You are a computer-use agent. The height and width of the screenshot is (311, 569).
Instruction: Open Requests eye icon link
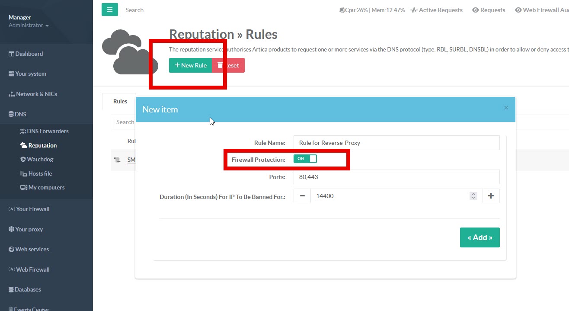[x=489, y=10]
